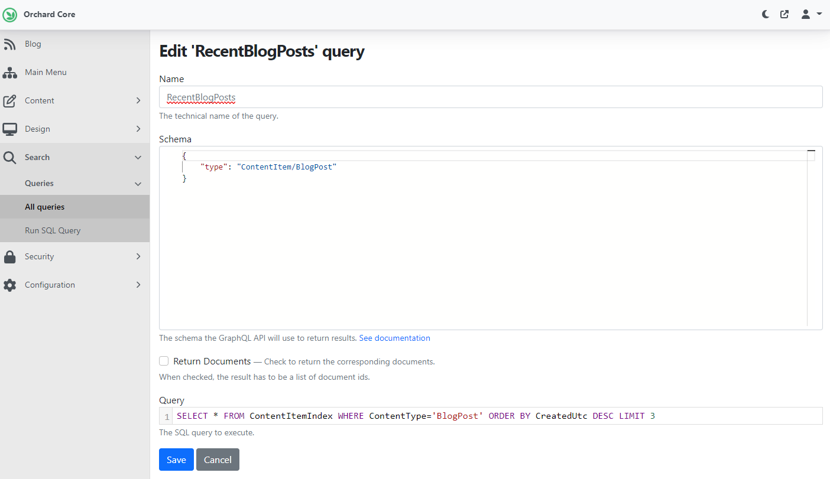
Task: Expand the Configuration chevron in the sidebar
Action: (138, 285)
